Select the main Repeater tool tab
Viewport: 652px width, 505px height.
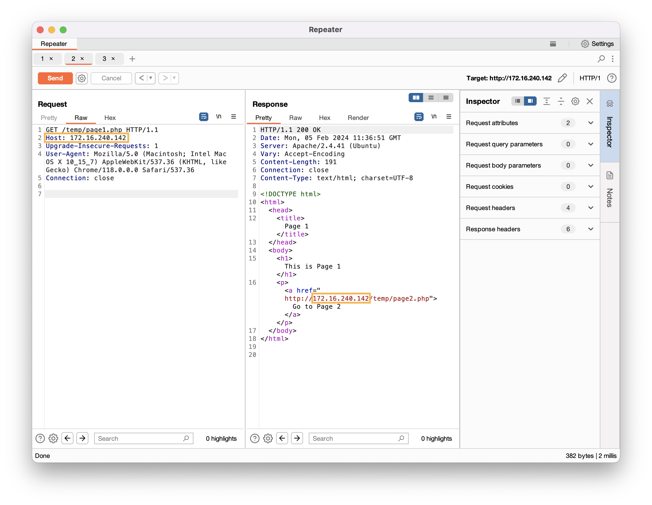coord(54,44)
